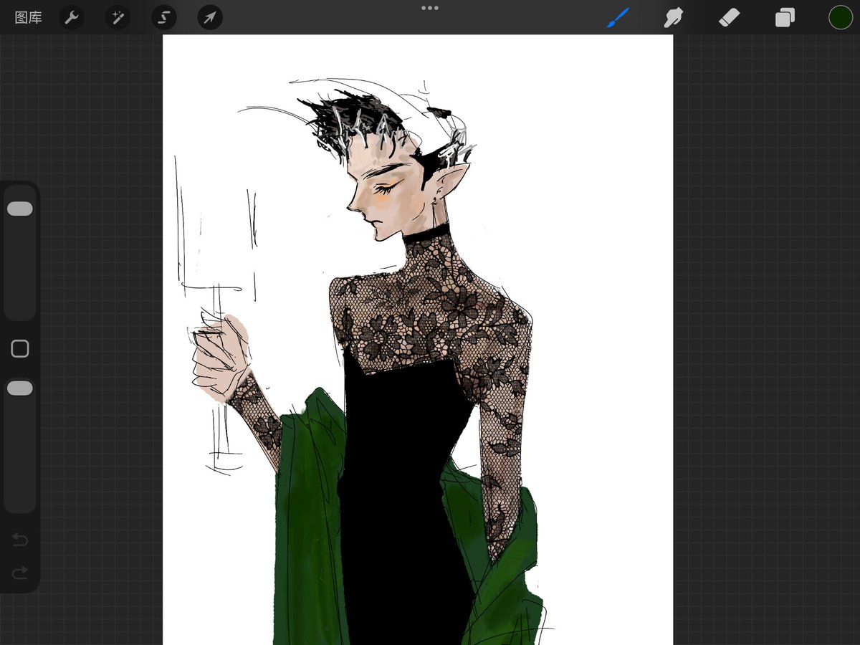The image size is (860, 645).
Task: Redo the last undone stroke
Action: [x=20, y=572]
